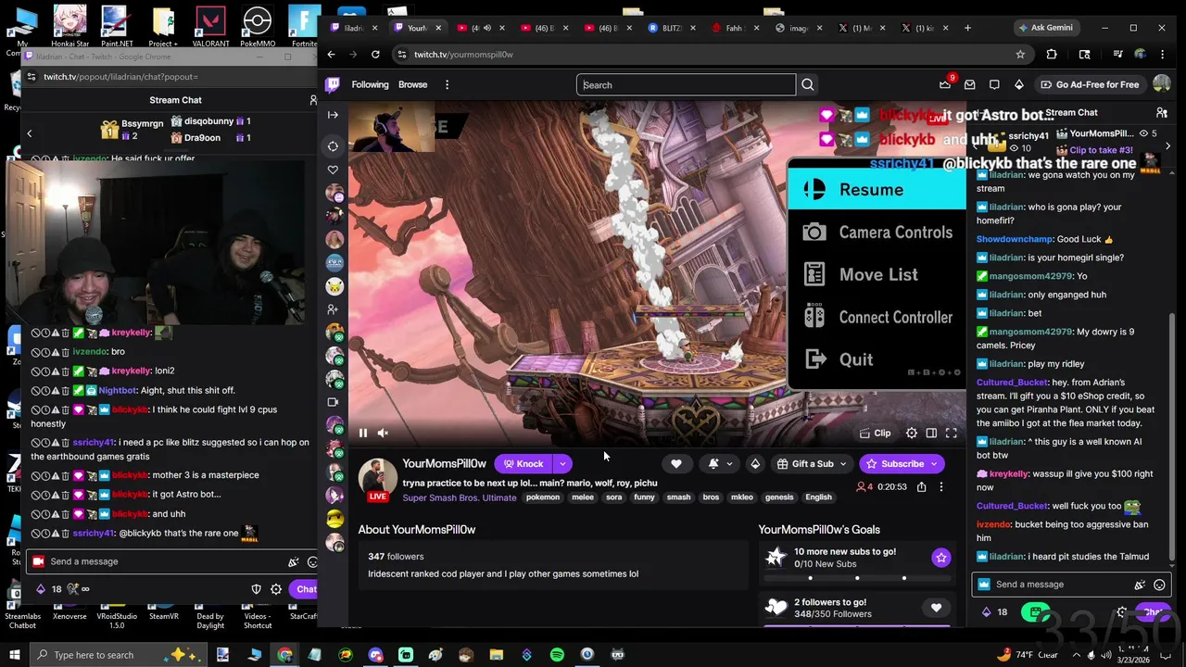Open the Twitch home logo

click(x=333, y=84)
